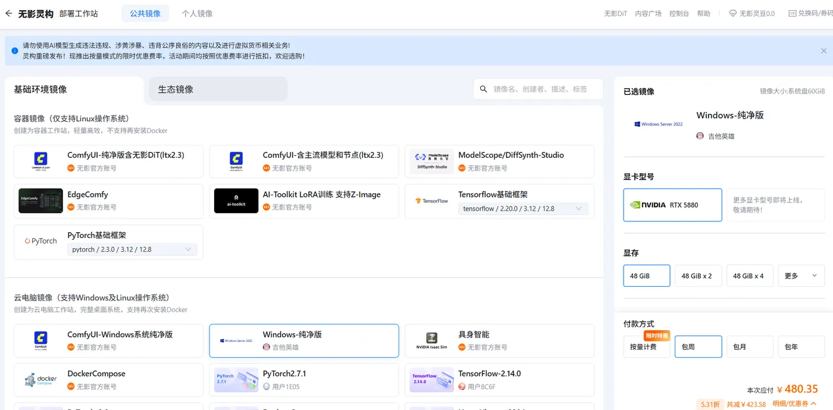This screenshot has width=833, height=410.
Task: Choose 包年 yearly payment
Action: pyautogui.click(x=801, y=346)
